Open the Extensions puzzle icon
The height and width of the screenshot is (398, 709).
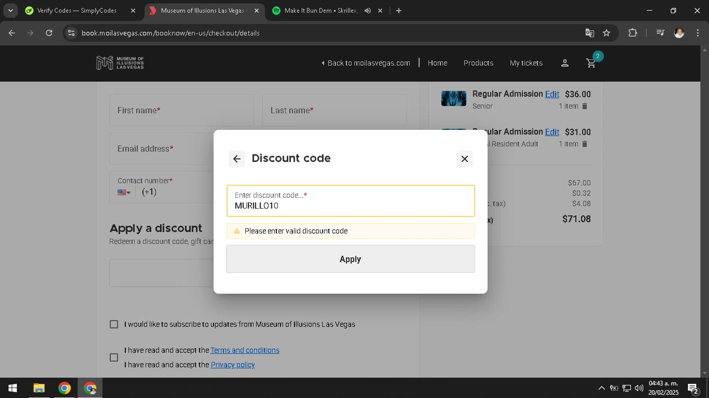click(x=632, y=33)
